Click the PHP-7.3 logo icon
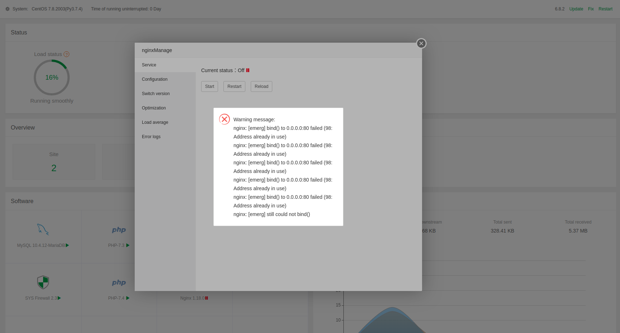 click(x=119, y=230)
